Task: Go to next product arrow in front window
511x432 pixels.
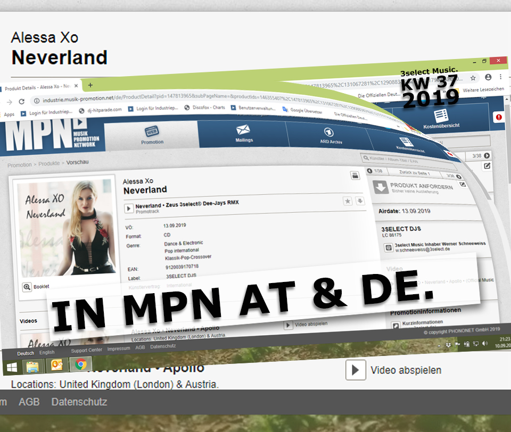Action: click(458, 177)
